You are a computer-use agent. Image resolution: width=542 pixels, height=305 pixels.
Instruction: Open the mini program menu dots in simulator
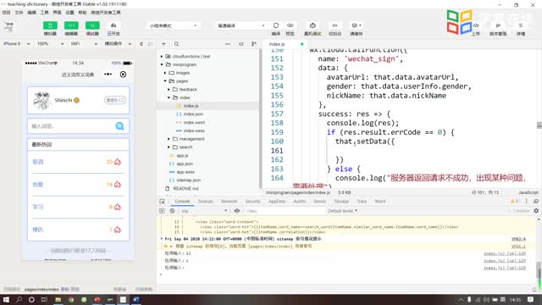coord(108,75)
